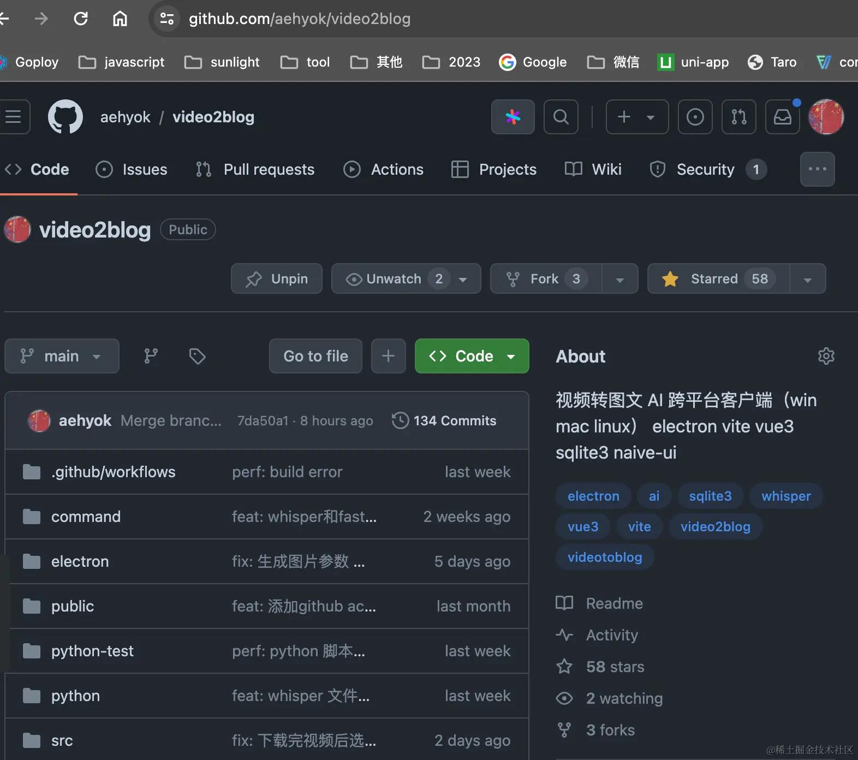The width and height of the screenshot is (858, 760).
Task: Open the GitHub home logo
Action: point(65,117)
